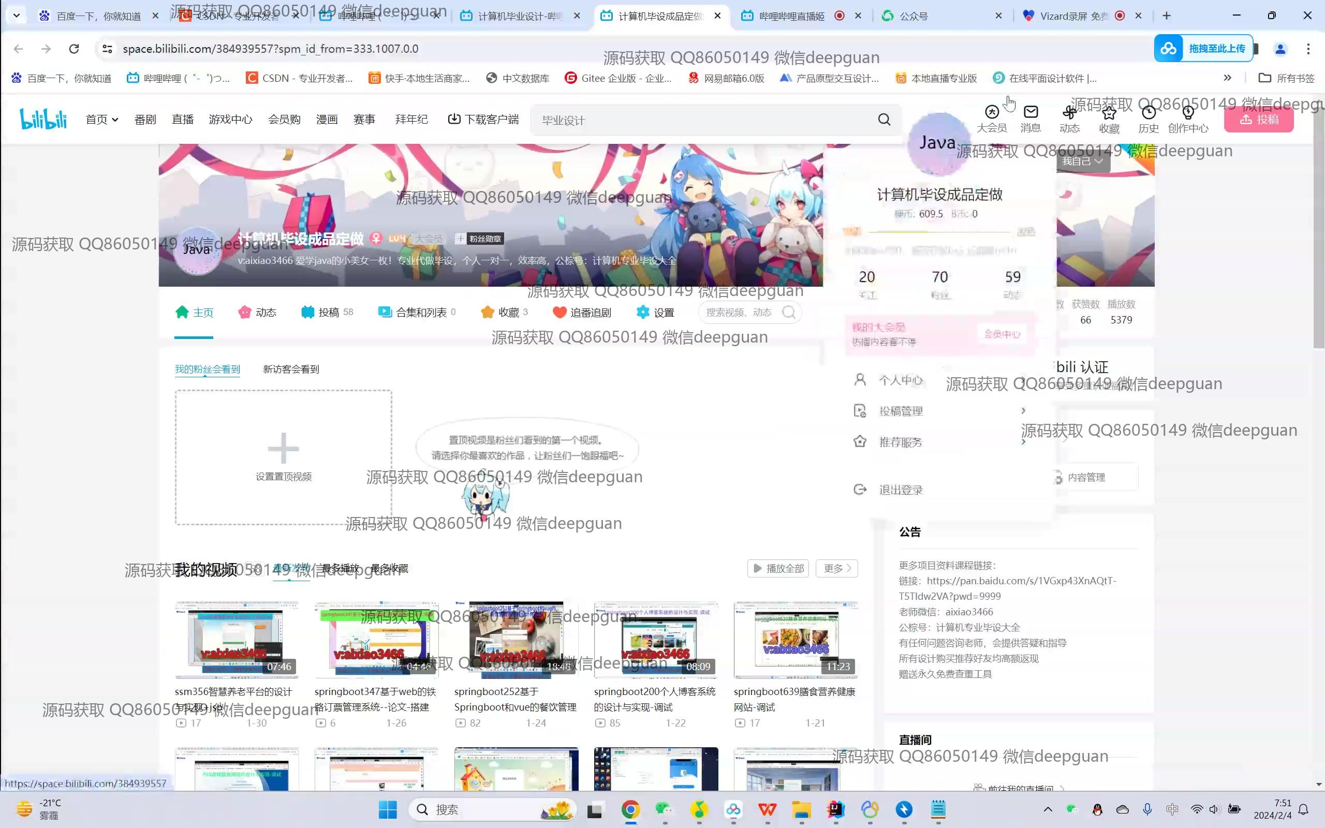Expand the 我自己 dropdown on banner

tap(1082, 161)
